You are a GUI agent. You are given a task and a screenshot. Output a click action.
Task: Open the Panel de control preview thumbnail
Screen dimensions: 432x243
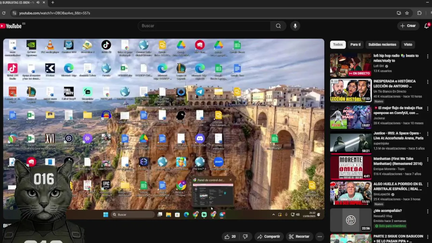213,195
